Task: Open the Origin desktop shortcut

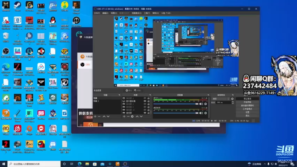Action: tap(29, 130)
